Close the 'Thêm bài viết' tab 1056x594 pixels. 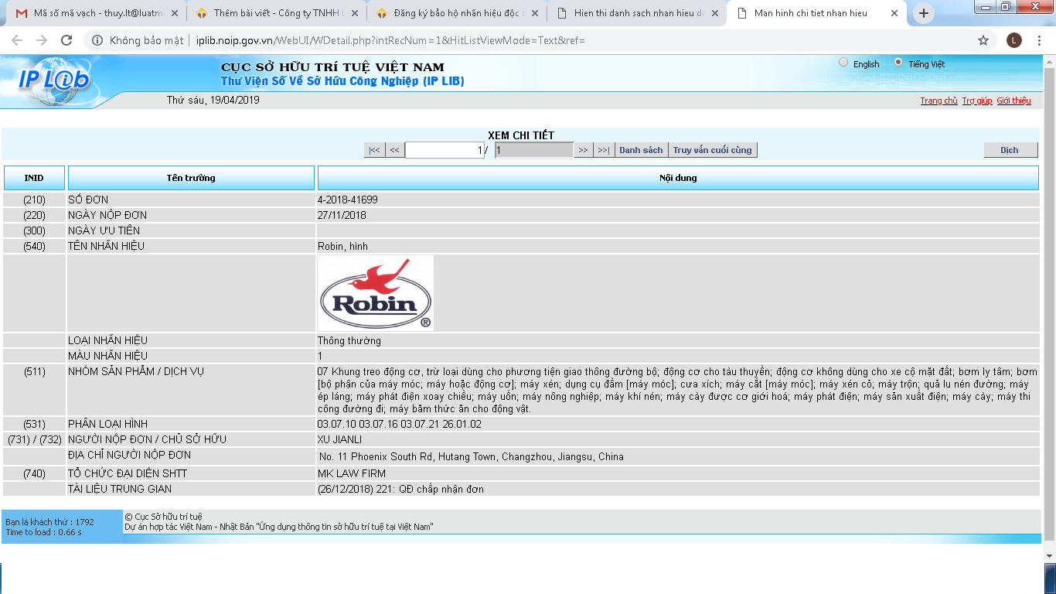coord(353,13)
